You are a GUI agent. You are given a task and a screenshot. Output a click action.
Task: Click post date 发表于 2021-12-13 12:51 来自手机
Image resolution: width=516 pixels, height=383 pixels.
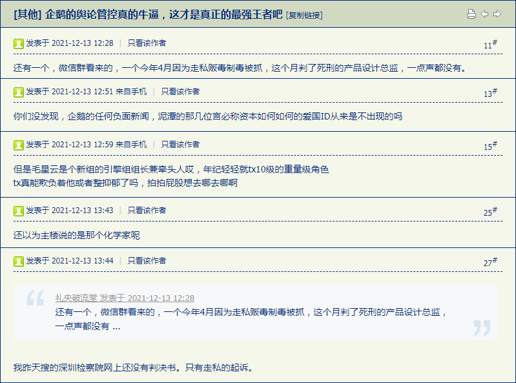click(87, 92)
